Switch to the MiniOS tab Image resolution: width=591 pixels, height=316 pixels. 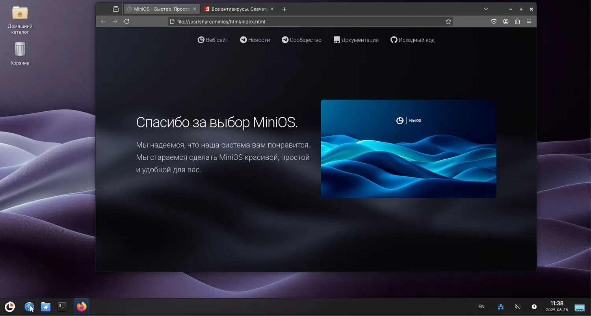[162, 9]
